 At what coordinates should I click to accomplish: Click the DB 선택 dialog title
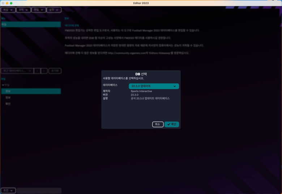click(141, 74)
